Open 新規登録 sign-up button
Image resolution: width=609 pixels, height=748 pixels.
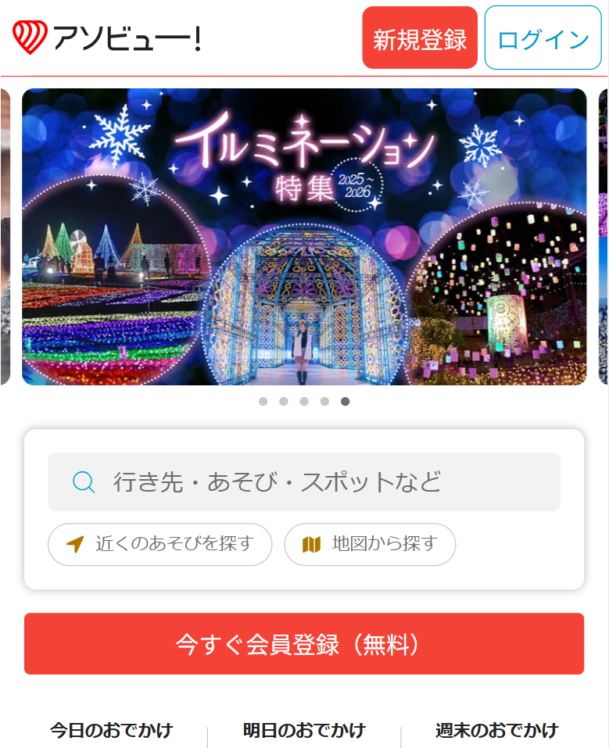420,38
